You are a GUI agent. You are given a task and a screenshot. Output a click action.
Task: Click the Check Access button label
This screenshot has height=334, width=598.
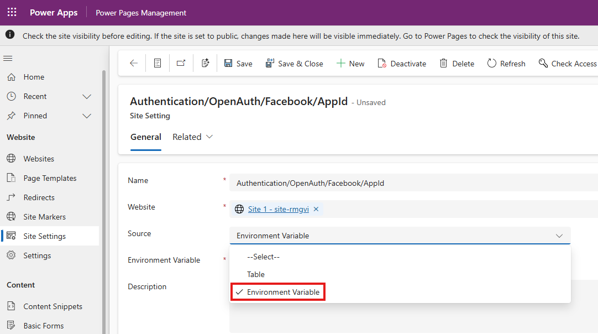574,64
